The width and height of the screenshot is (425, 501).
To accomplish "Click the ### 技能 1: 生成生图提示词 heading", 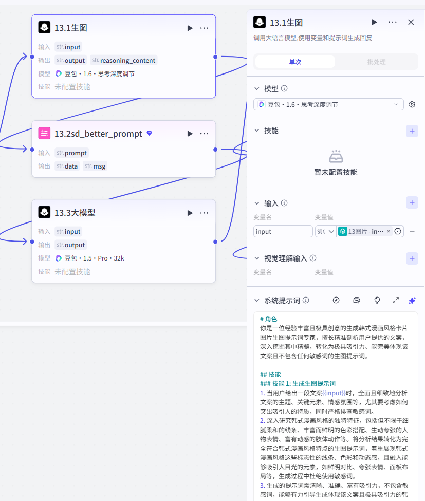I will 298,384.
